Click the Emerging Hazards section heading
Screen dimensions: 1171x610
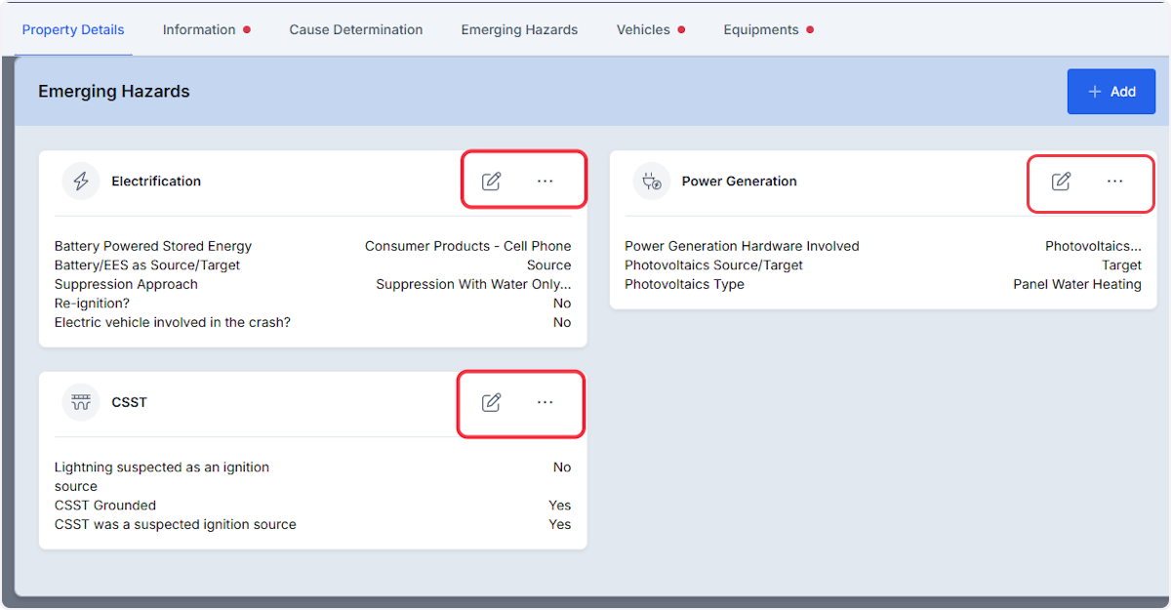pos(114,92)
